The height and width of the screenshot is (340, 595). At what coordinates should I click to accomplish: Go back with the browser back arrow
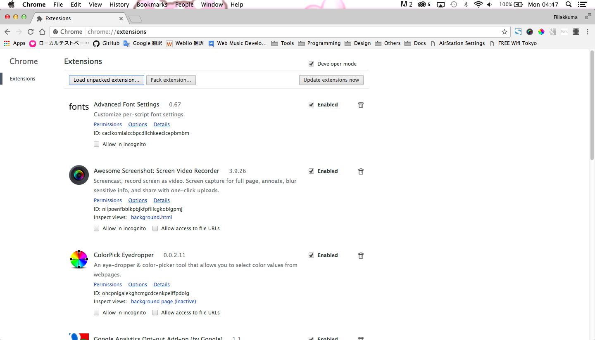pos(7,32)
